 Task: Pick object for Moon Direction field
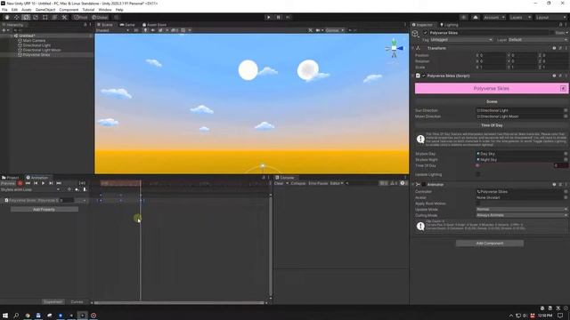click(566, 116)
